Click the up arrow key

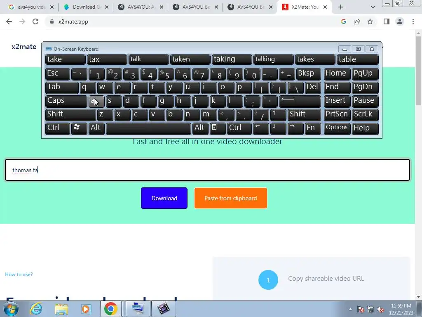tap(278, 115)
